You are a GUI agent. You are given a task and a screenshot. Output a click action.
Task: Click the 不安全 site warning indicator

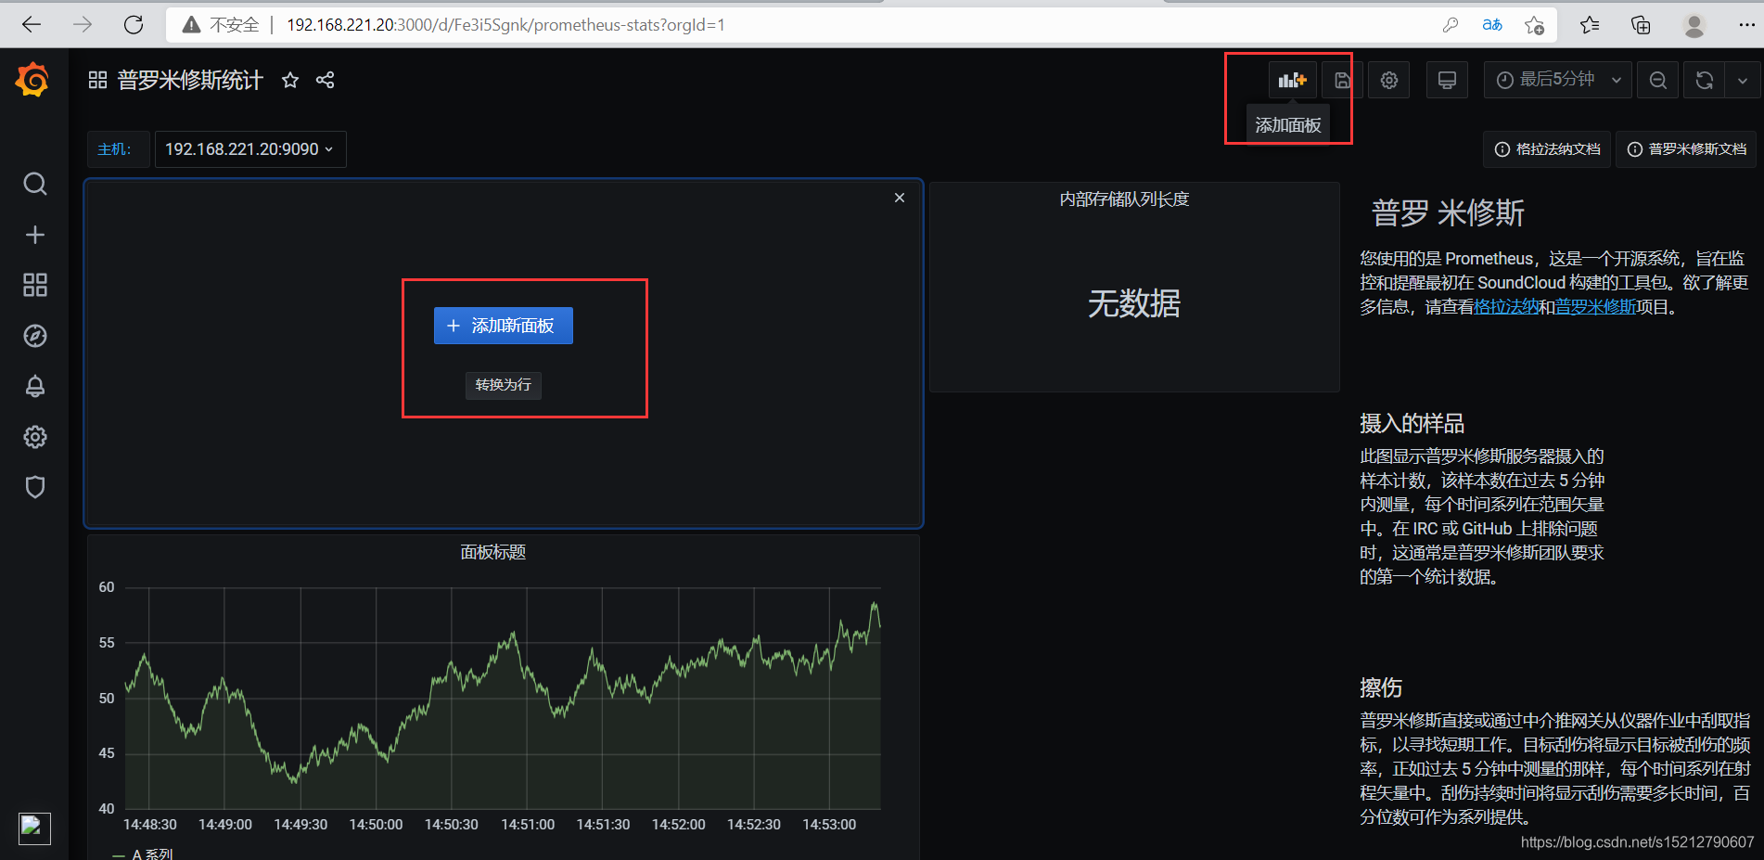[x=221, y=25]
